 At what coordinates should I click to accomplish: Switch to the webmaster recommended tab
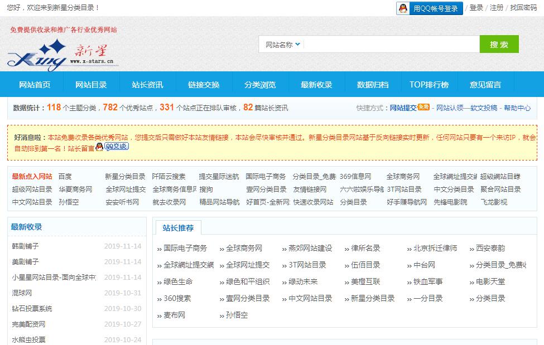coord(177,227)
